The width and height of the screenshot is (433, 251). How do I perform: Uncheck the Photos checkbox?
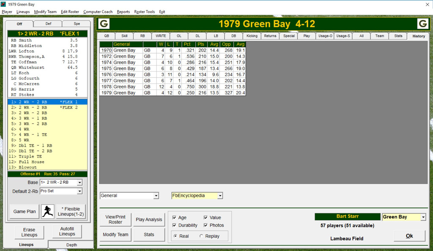click(x=206, y=225)
